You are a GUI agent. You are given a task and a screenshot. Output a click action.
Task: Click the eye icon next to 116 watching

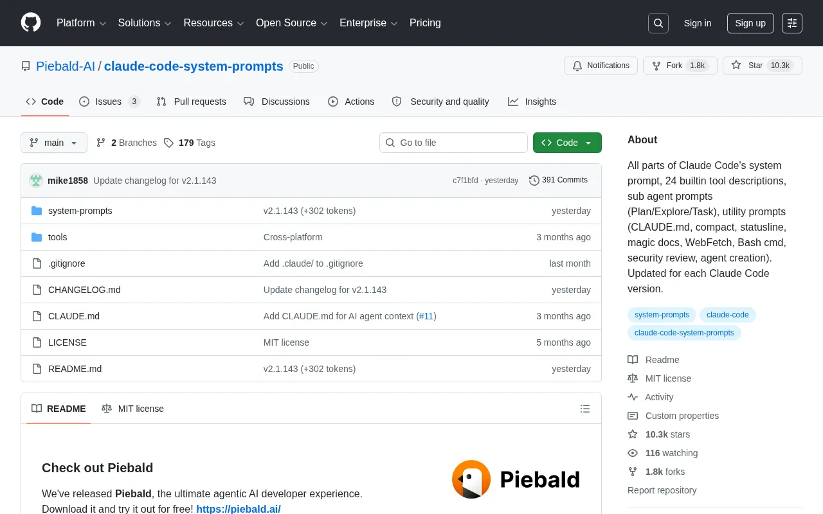pos(633,453)
